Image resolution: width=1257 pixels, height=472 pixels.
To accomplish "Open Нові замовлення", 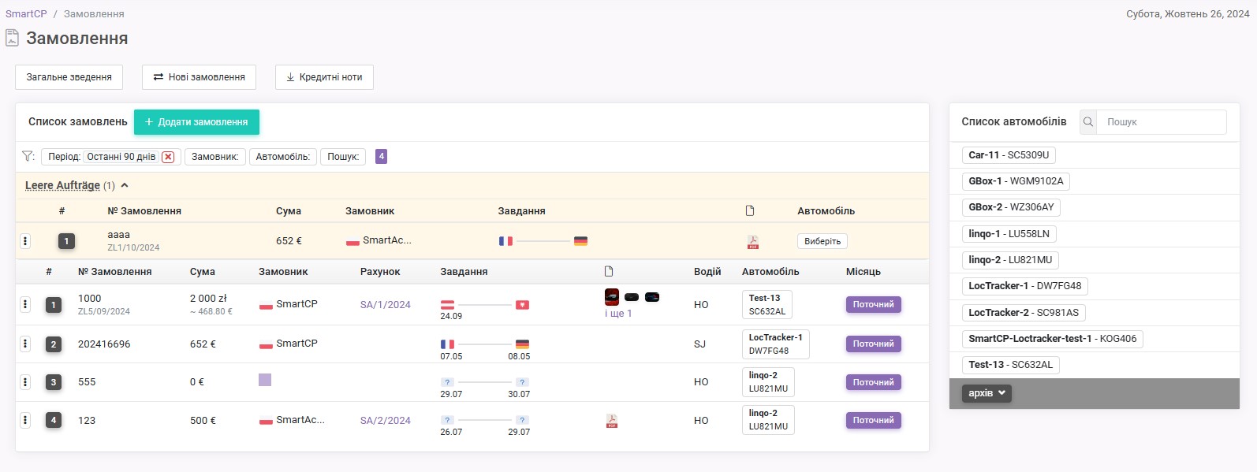I will pos(199,77).
